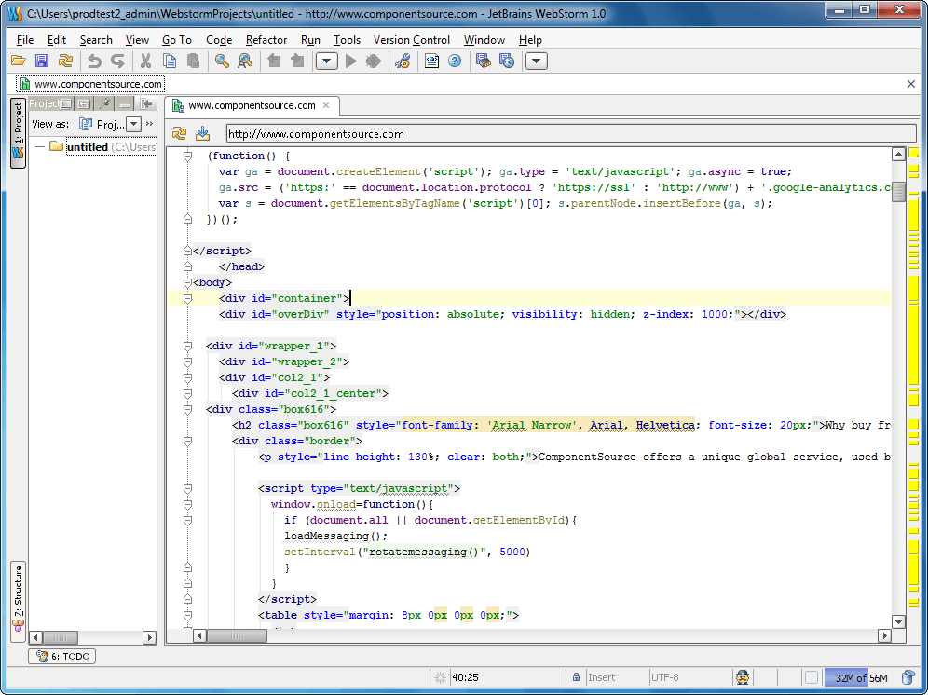
Task: Hide Project panel with arrow icon
Action: point(145,104)
